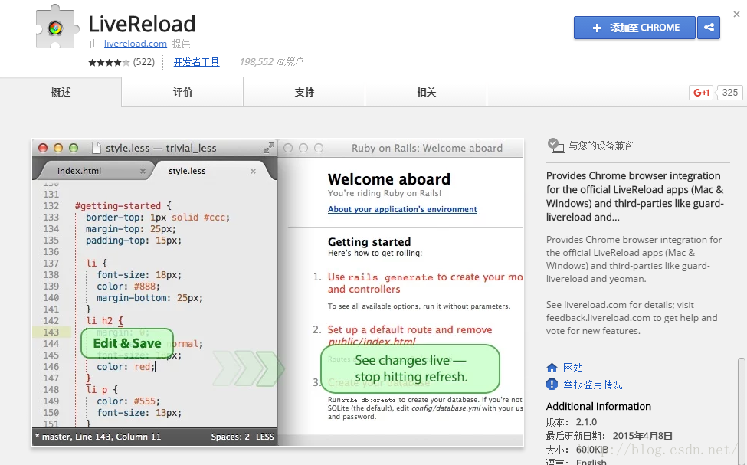Click the vertical scrollbar of the details panel

[x=742, y=411]
